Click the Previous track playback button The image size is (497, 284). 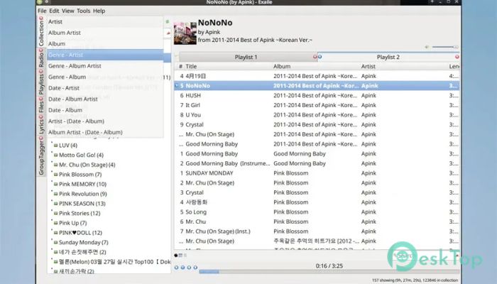click(177, 267)
